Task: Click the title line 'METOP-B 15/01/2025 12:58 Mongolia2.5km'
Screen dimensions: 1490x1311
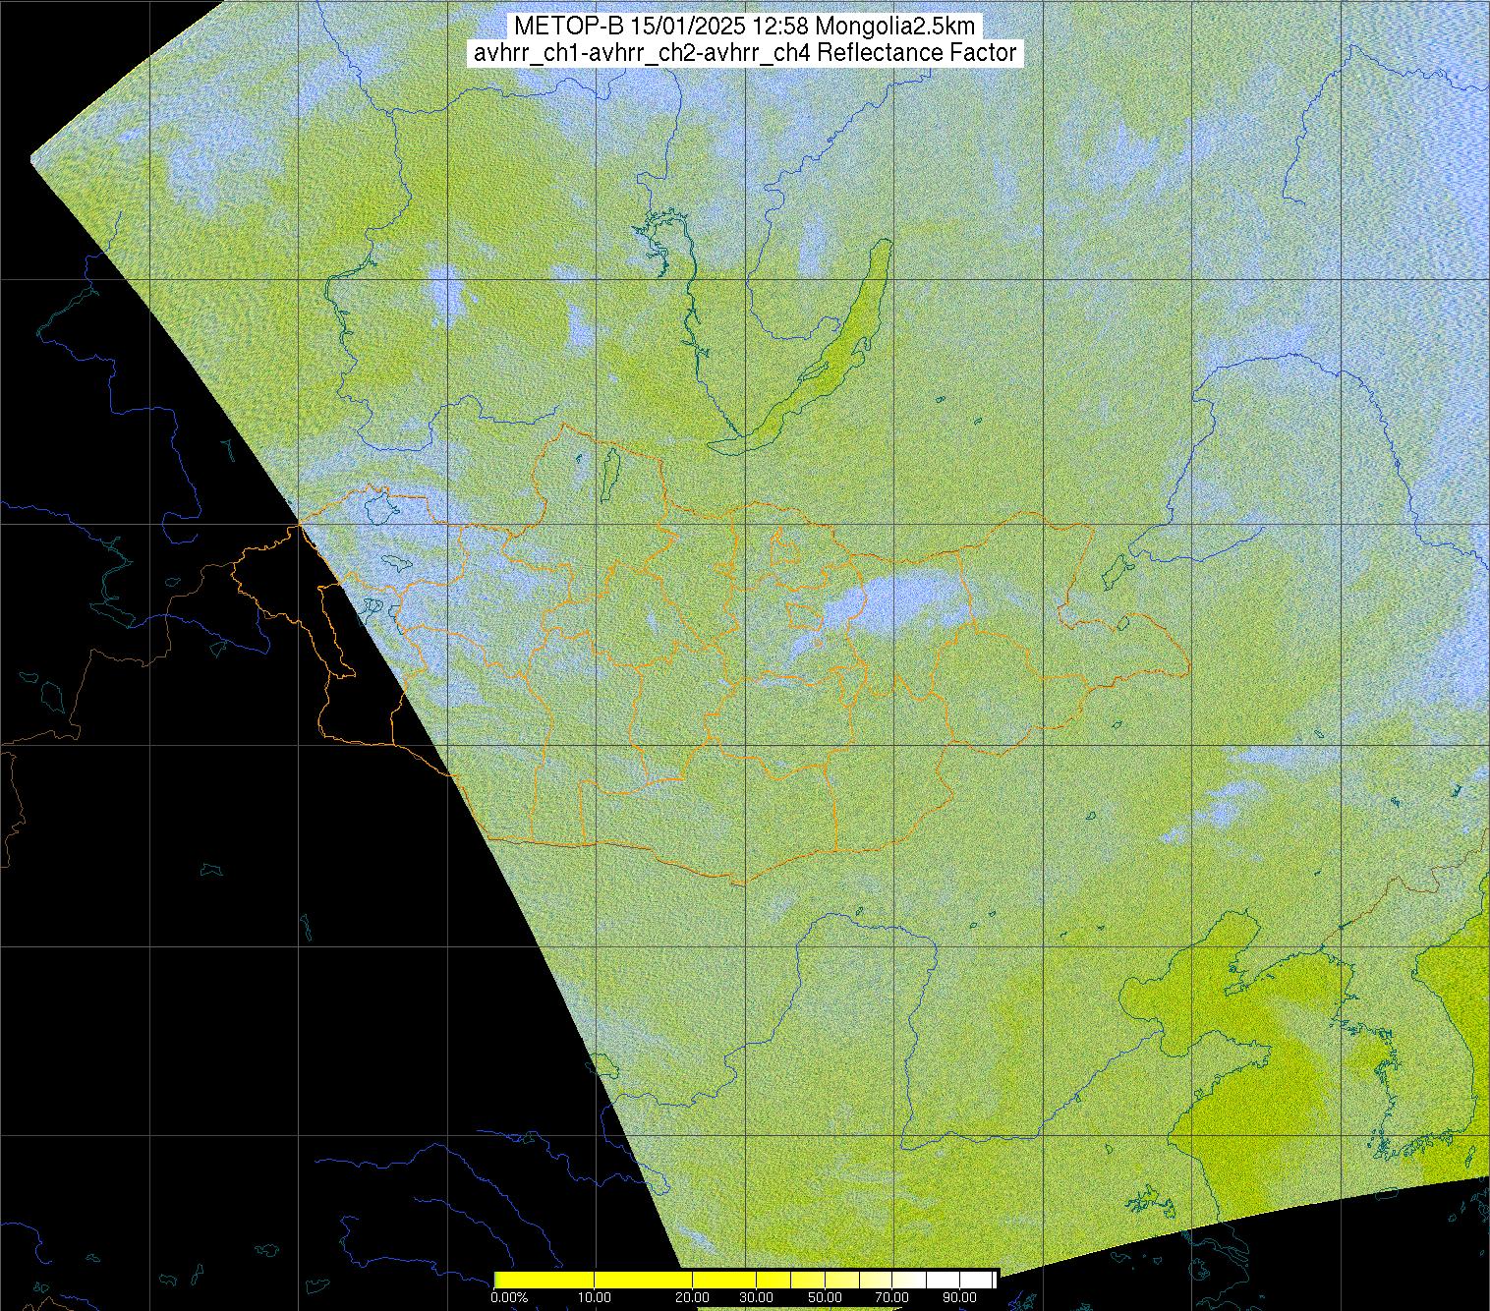Action: pyautogui.click(x=745, y=27)
